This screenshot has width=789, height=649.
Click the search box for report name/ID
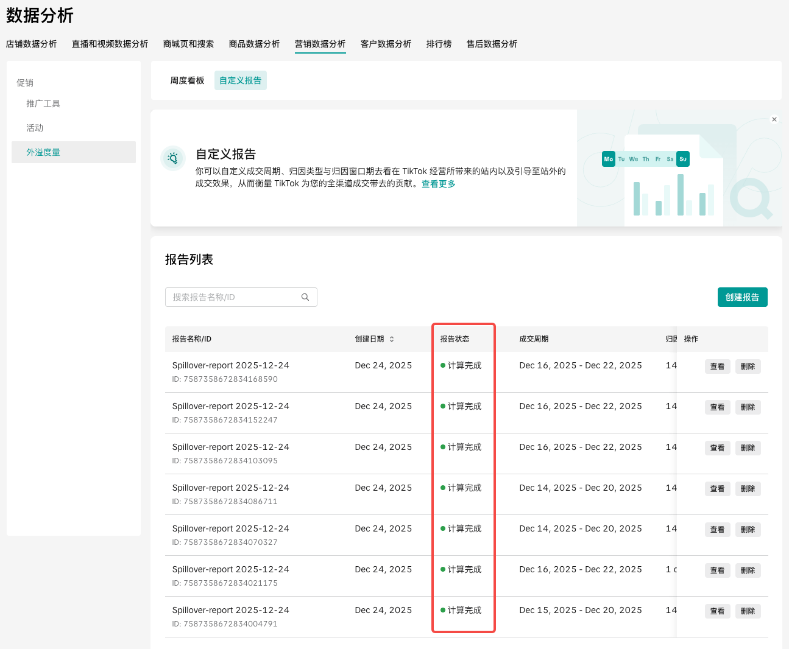pyautogui.click(x=235, y=297)
